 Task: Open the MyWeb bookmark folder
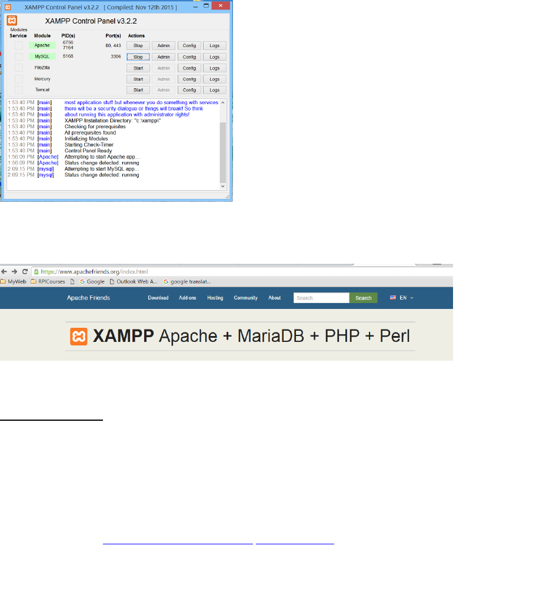tap(14, 281)
